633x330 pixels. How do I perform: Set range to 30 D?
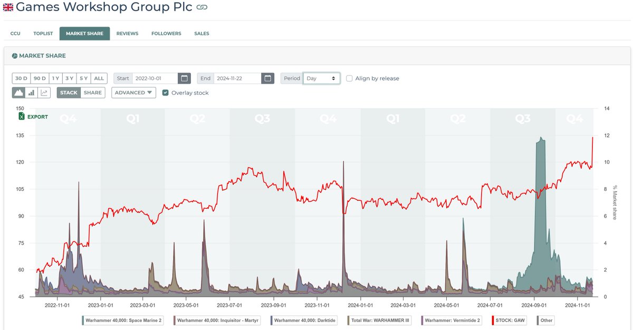click(21, 78)
